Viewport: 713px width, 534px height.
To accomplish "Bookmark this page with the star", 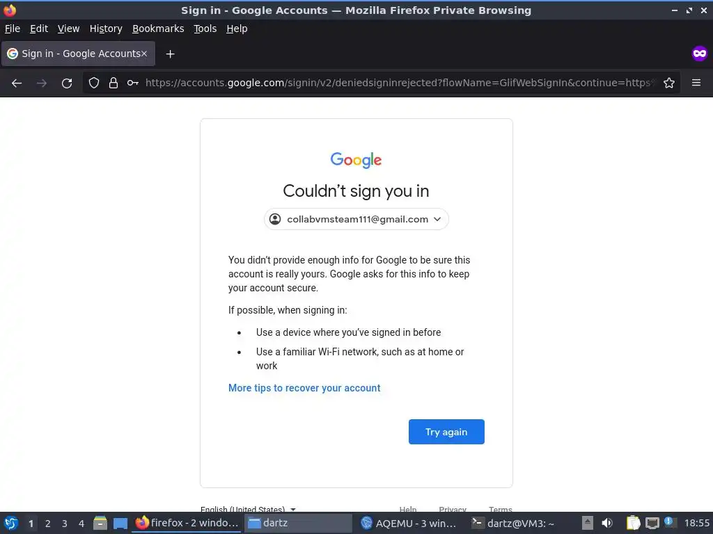I will click(x=669, y=83).
